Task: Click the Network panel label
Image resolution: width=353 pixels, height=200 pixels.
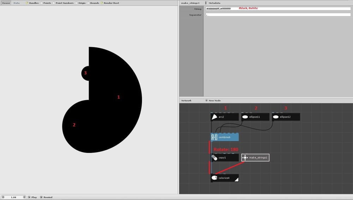Action: [186, 101]
